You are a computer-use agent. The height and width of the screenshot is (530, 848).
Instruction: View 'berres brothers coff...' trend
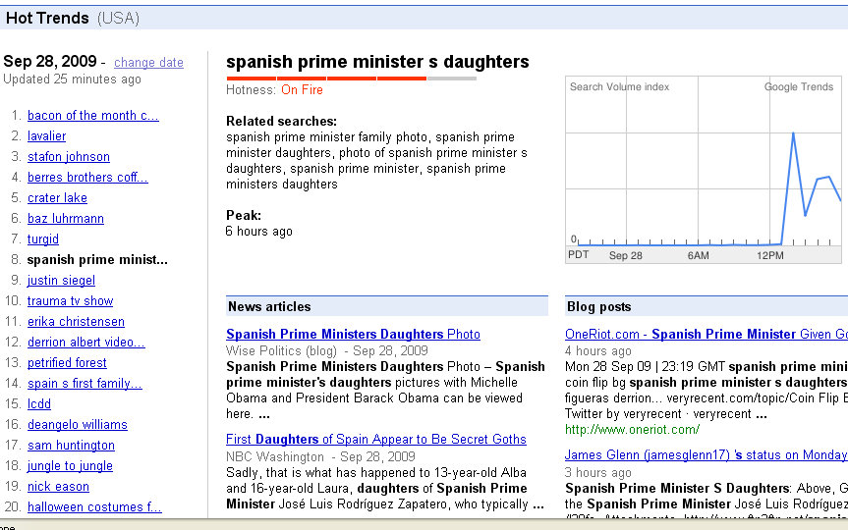pyautogui.click(x=87, y=178)
